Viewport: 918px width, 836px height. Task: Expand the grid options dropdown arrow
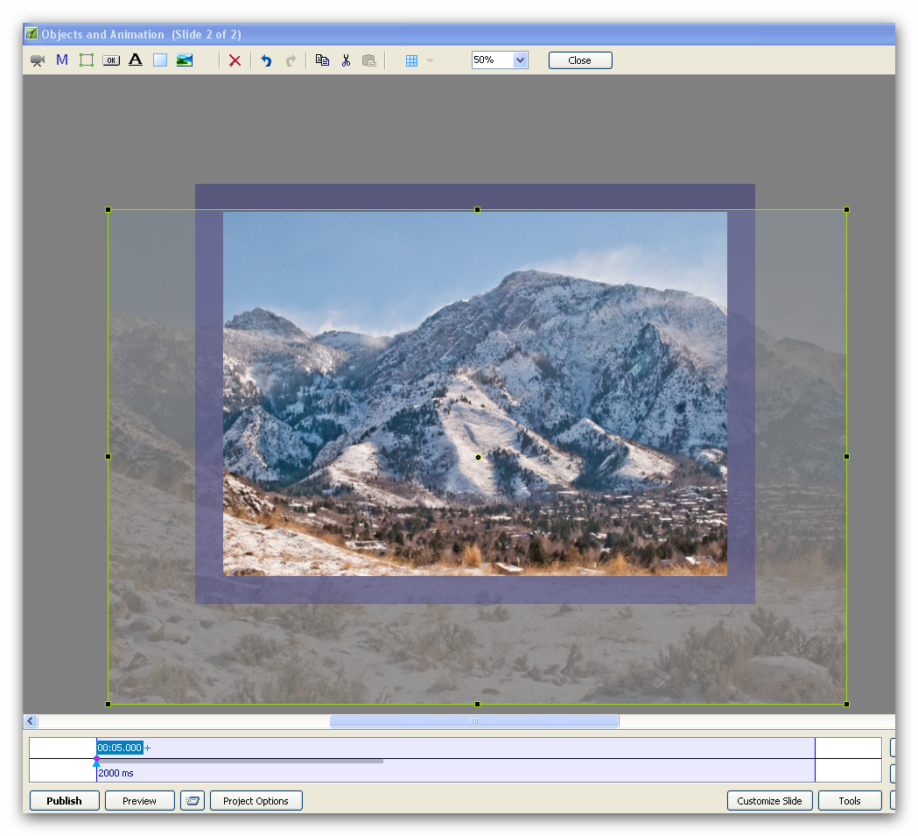pyautogui.click(x=430, y=60)
